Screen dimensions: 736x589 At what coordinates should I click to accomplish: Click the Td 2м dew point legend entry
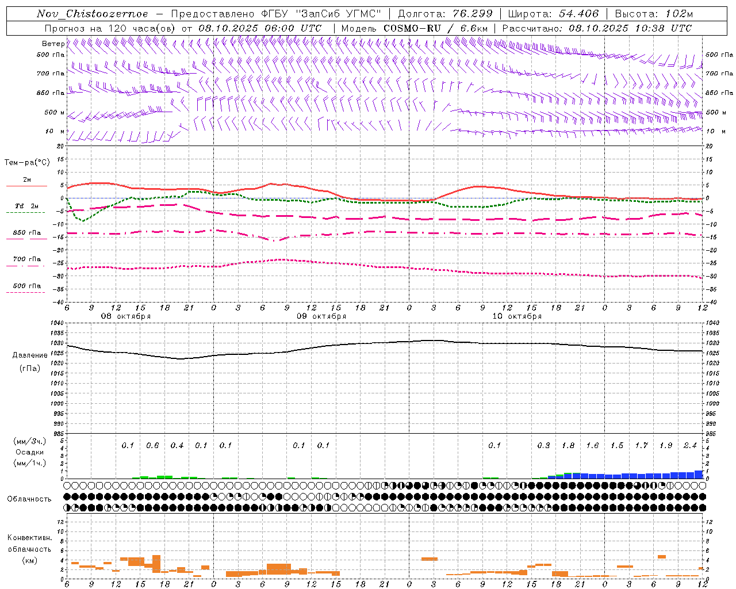(26, 206)
